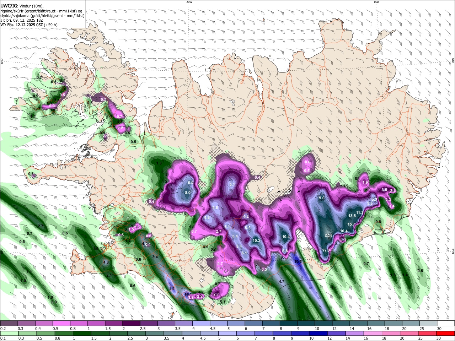Click the 13.5 precipitation value on the map
This screenshot has width=455, height=341.
pyautogui.click(x=352, y=216)
